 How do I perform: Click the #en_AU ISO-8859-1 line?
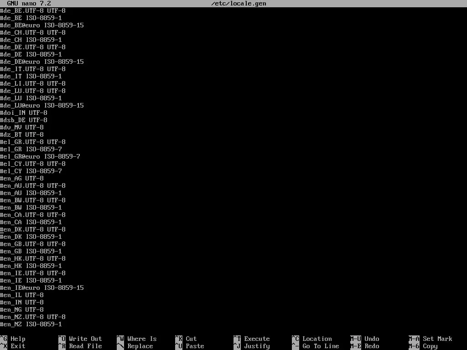click(x=31, y=193)
